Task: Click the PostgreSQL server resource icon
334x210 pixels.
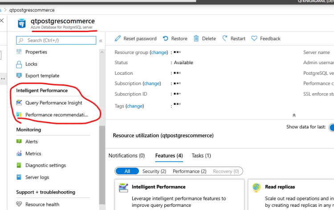Action: [x=22, y=24]
